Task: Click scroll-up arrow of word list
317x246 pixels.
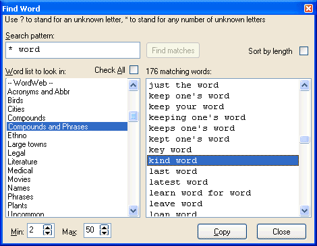Action: pyautogui.click(x=134, y=85)
